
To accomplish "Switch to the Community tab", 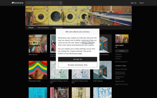I will 58,28.
